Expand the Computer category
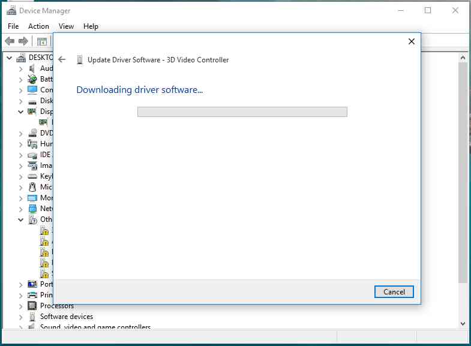The image size is (471, 346). (20, 91)
